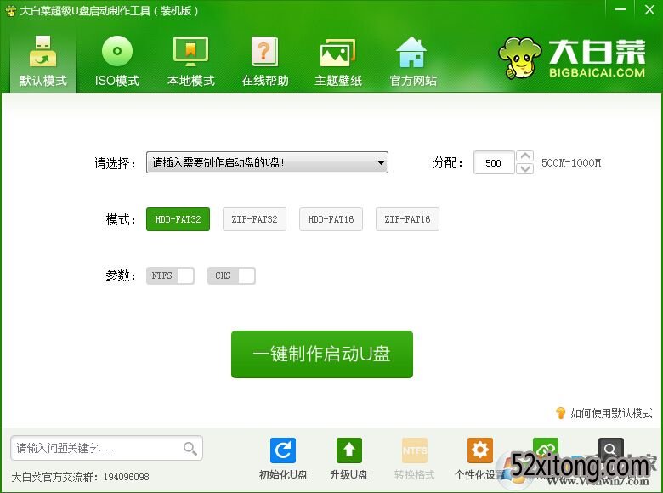
Task: Minimize the 大白菜 tool window
Action: (x=620, y=9)
